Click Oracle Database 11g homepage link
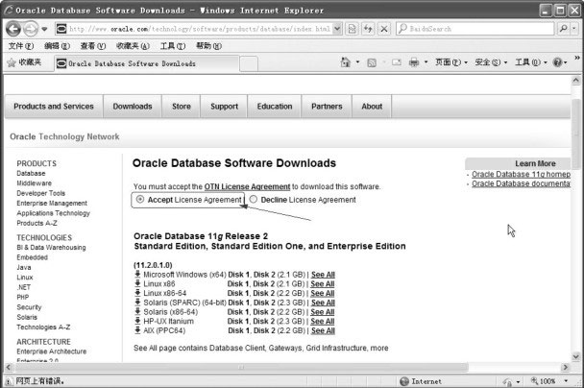Screen dimensions: 584x388 (521, 174)
